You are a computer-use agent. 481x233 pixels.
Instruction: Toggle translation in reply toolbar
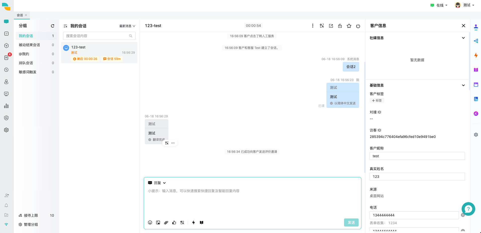(x=182, y=222)
